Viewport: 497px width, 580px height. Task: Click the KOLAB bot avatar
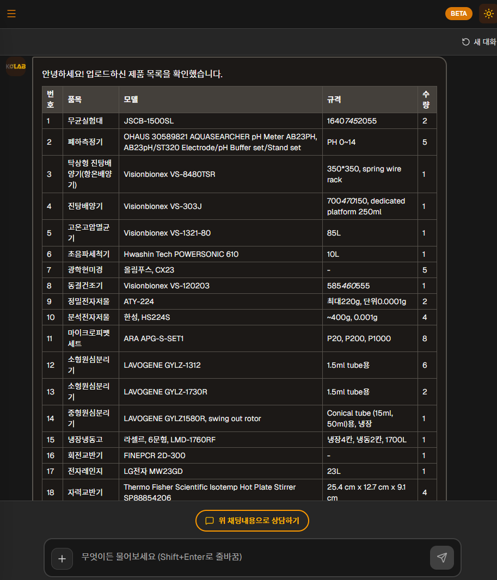16,66
